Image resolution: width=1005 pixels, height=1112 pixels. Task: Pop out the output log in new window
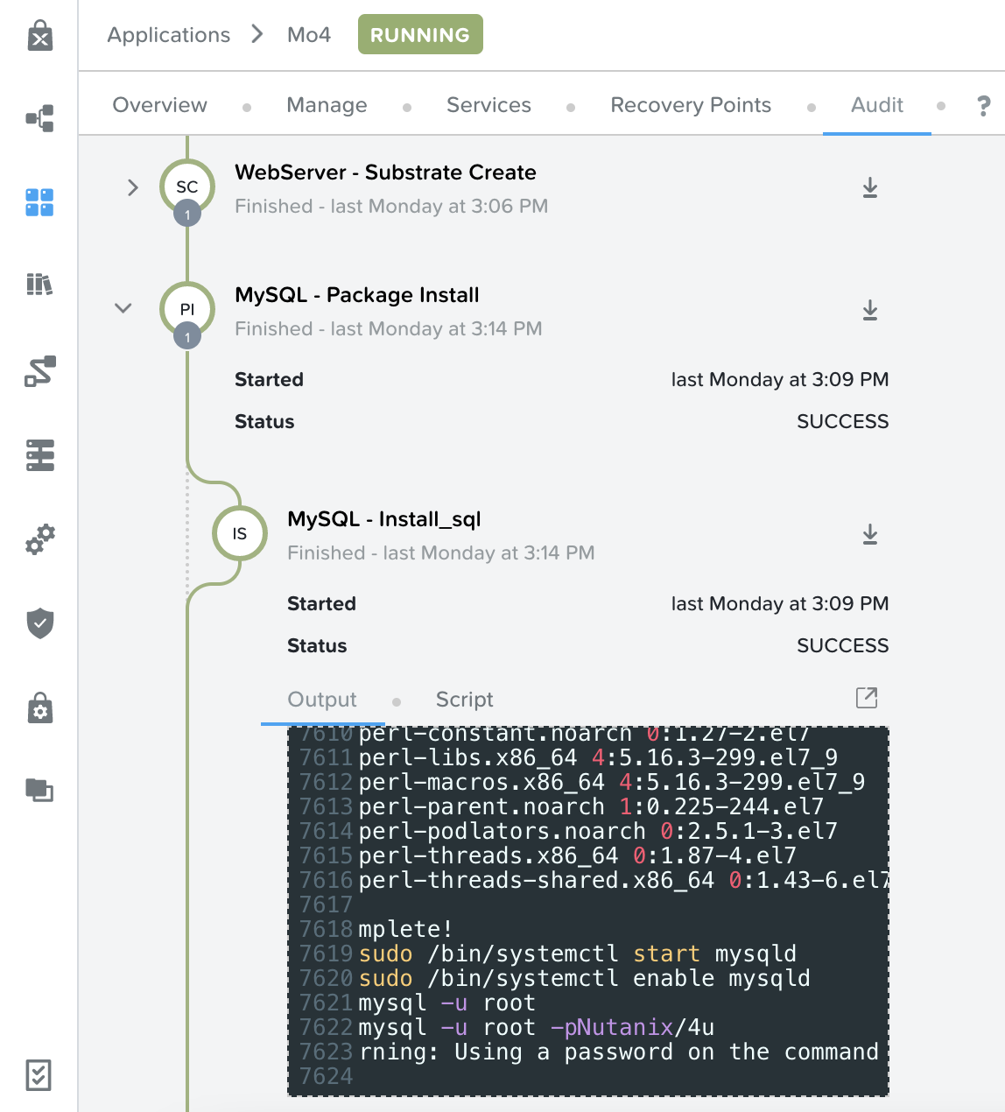click(x=866, y=698)
